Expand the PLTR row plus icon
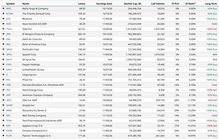 tap(3, 136)
